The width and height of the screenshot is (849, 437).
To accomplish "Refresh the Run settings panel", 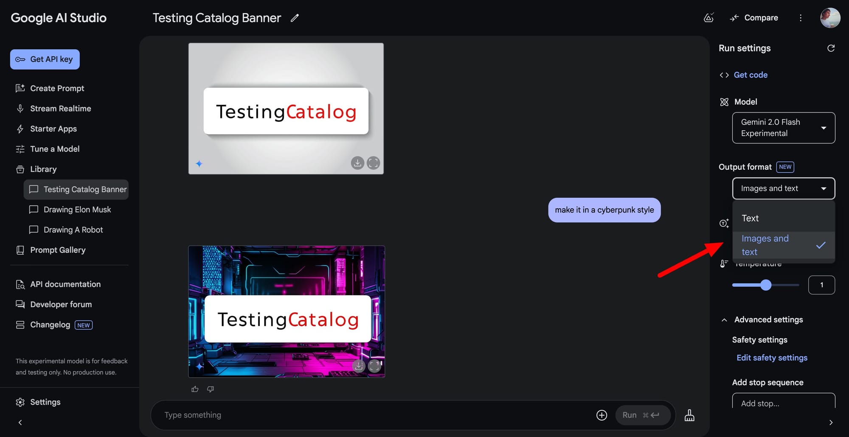I will (831, 48).
